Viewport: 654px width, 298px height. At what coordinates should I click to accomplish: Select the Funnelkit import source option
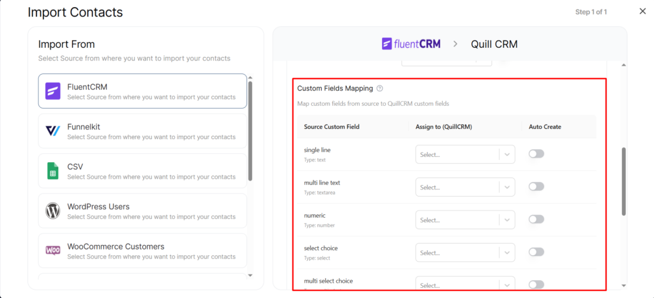point(142,131)
